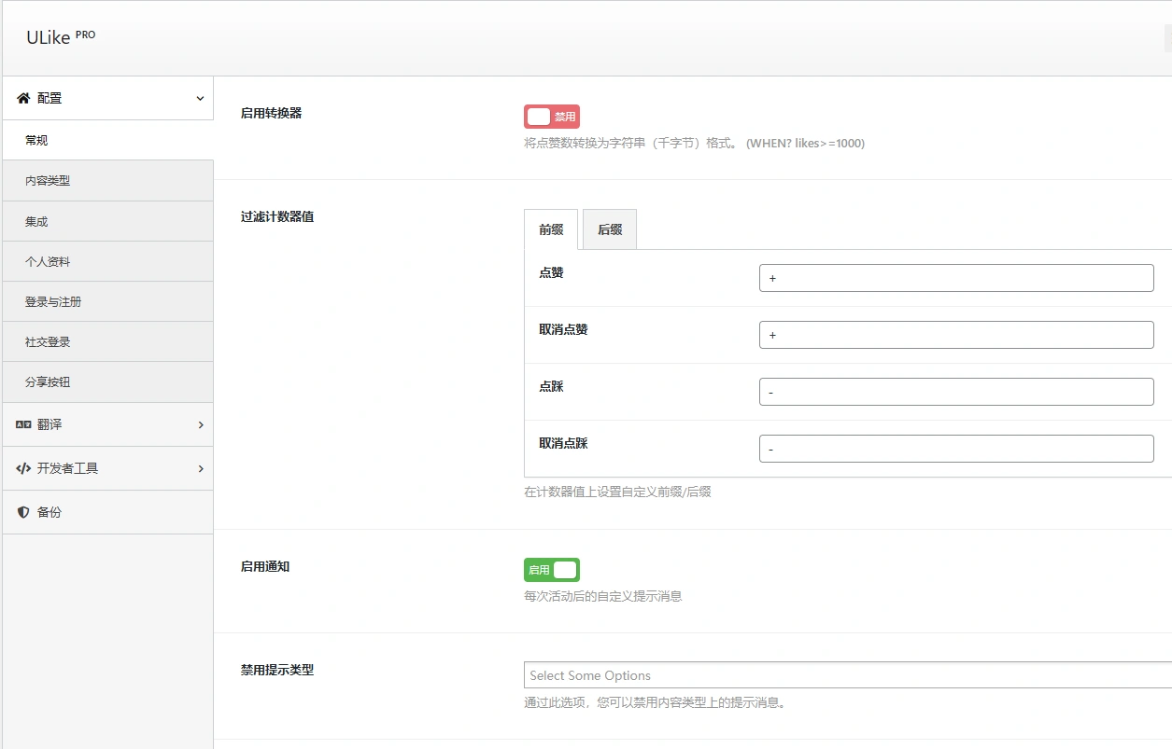Click the code icon for 开发者工具

click(x=23, y=468)
